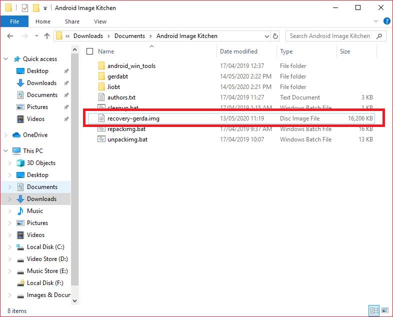Viewport: 393px width, 317px height.
Task: Click the navigation pane scroll down arrow
Action: click(x=74, y=300)
